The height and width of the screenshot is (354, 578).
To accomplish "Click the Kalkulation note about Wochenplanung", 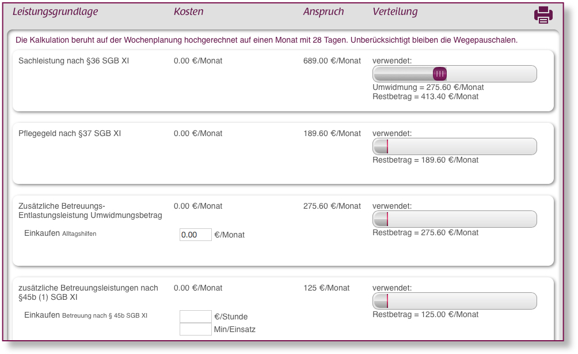I will click(267, 40).
